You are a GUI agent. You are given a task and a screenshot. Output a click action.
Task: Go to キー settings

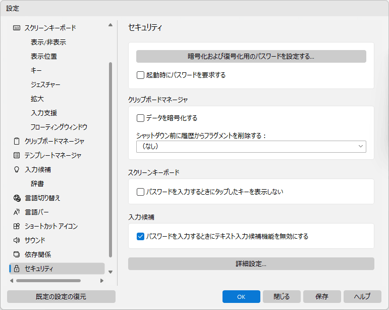click(36, 71)
